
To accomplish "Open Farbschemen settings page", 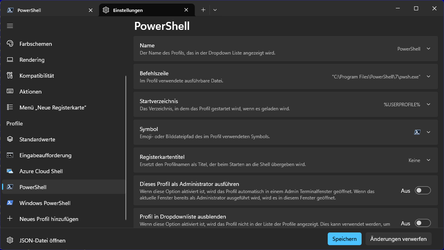I will tap(64, 44).
